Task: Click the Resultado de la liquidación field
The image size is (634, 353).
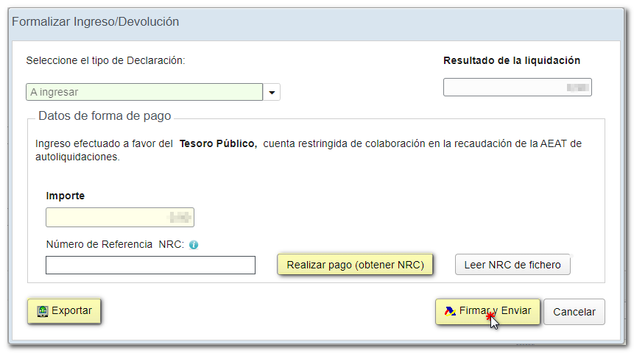Action: tap(517, 88)
